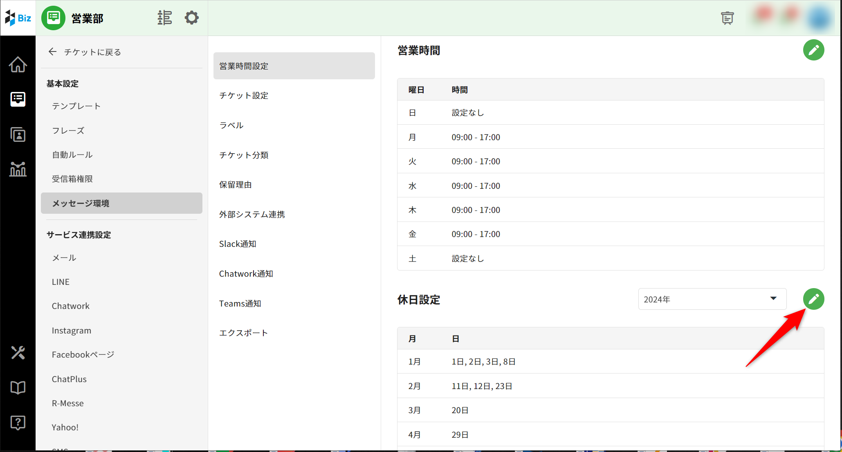Screen dimensions: 842x452
Task: Open the 自動ルール settings page
Action: coord(72,155)
